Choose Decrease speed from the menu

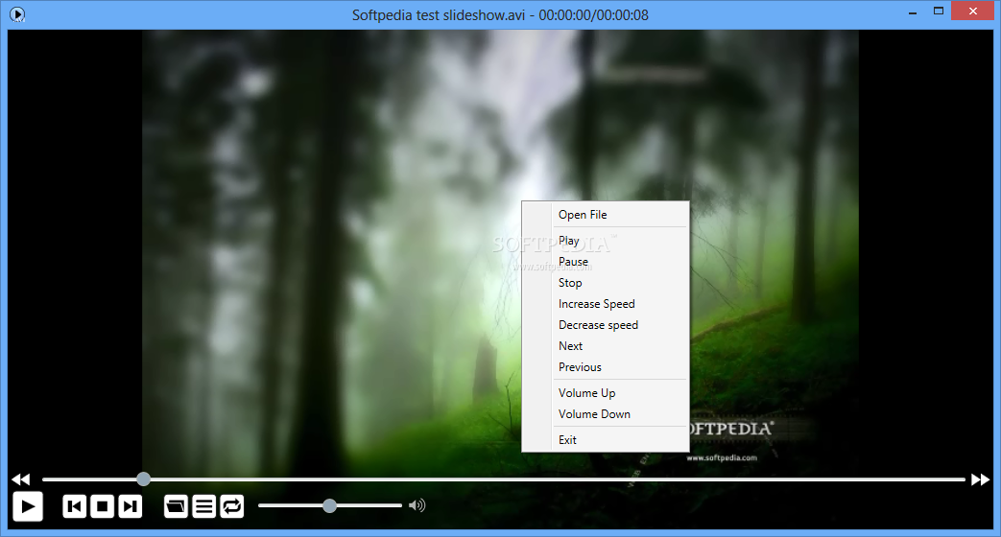[606, 325]
